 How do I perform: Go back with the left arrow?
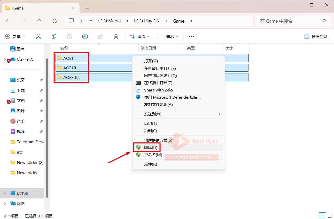pyautogui.click(x=8, y=21)
